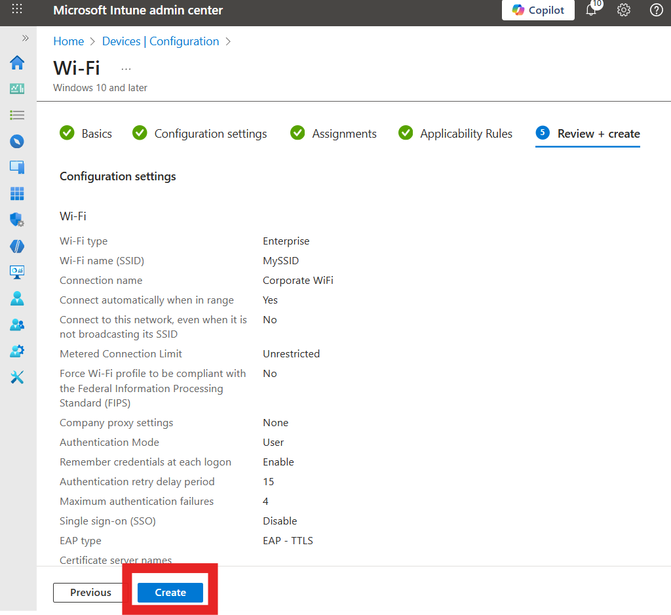Open the blue compass sidebar icon
Screen dimensions: 671x615
[17, 142]
